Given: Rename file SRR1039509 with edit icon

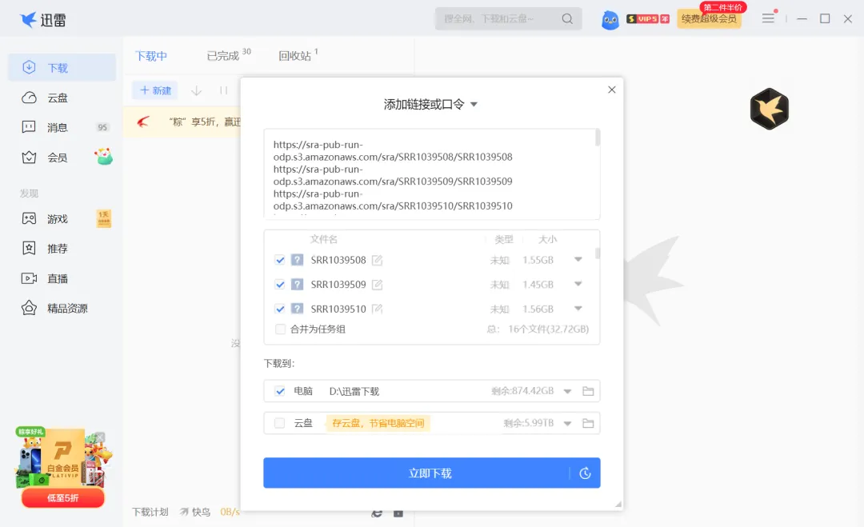Looking at the screenshot, I should coord(377,285).
